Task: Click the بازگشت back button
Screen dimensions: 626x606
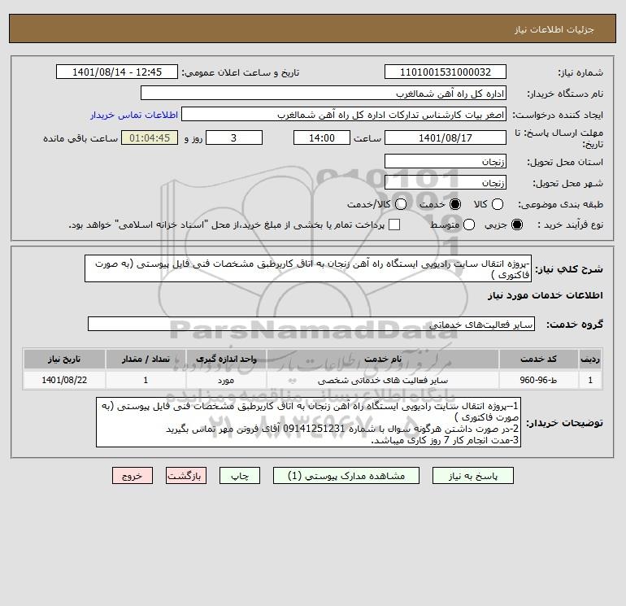Action: pos(186,476)
